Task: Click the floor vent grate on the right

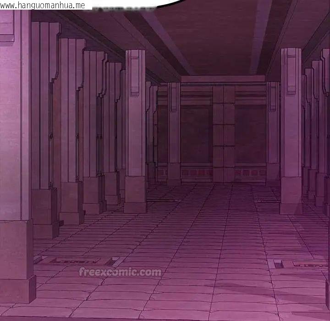Action: click(310, 264)
